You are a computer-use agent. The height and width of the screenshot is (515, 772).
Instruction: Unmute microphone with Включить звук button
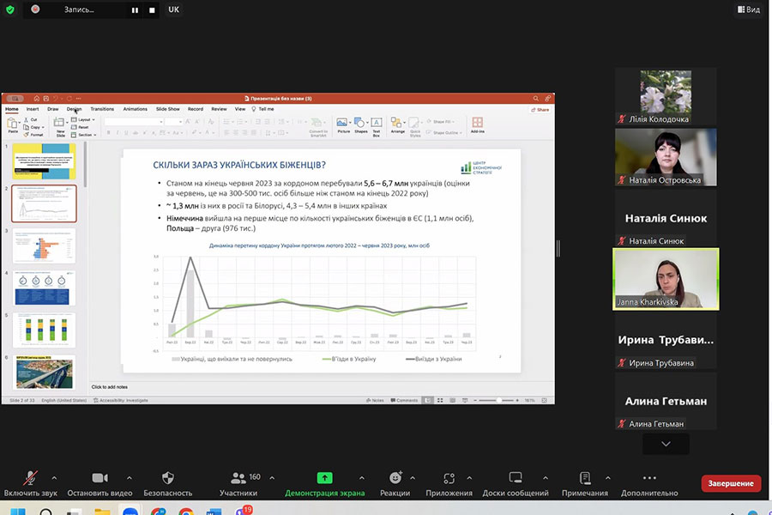click(31, 478)
